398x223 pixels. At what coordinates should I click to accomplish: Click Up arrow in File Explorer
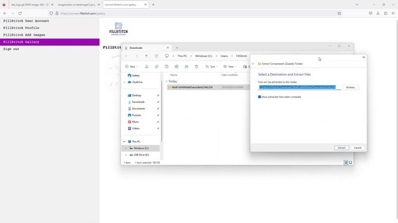(146, 56)
